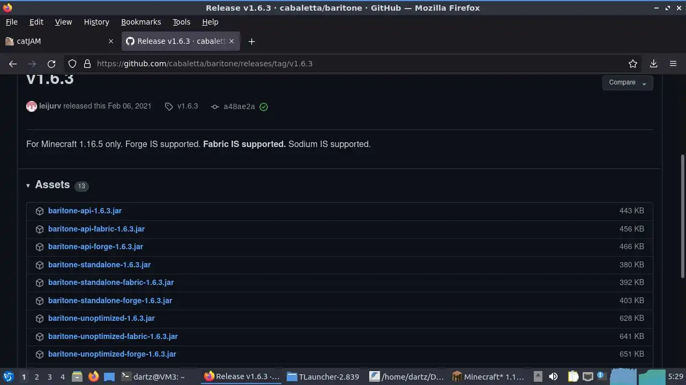The height and width of the screenshot is (385, 686).
Task: Open file manager from taskbar launcher
Action: pyautogui.click(x=77, y=376)
